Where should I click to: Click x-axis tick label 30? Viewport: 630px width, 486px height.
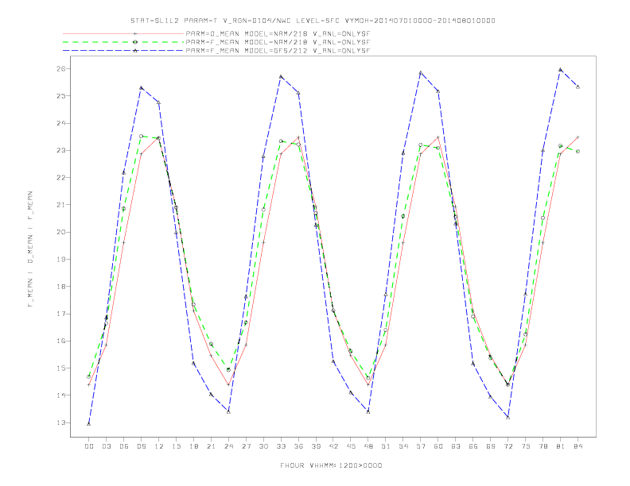tap(263, 446)
